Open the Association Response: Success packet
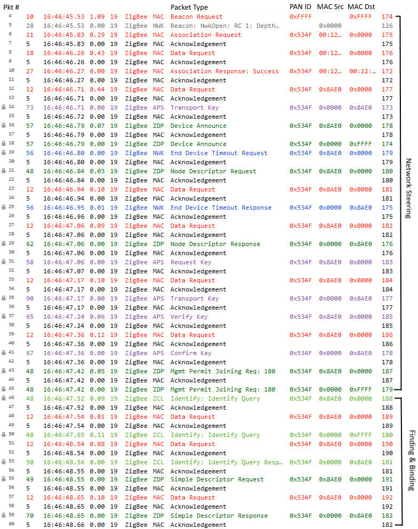The height and width of the screenshot is (529, 418). (x=224, y=71)
